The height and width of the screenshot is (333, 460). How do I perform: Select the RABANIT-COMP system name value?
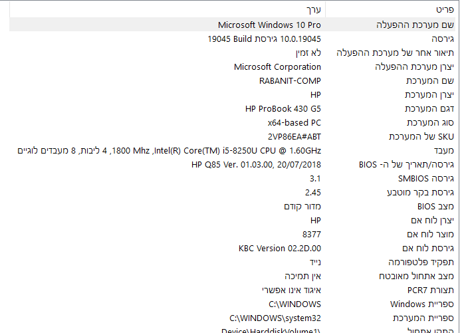click(x=290, y=80)
